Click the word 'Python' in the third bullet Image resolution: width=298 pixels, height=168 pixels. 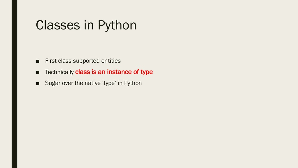click(x=133, y=83)
